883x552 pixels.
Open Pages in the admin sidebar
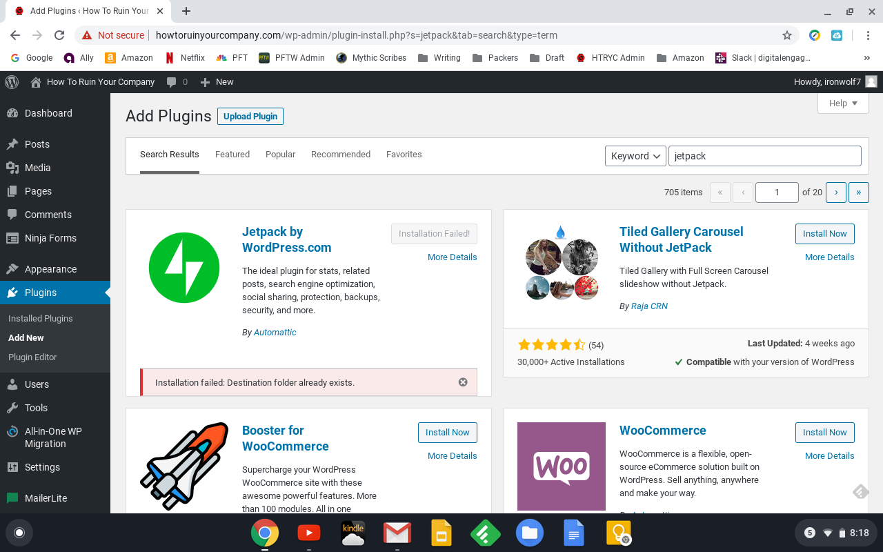pyautogui.click(x=55, y=191)
